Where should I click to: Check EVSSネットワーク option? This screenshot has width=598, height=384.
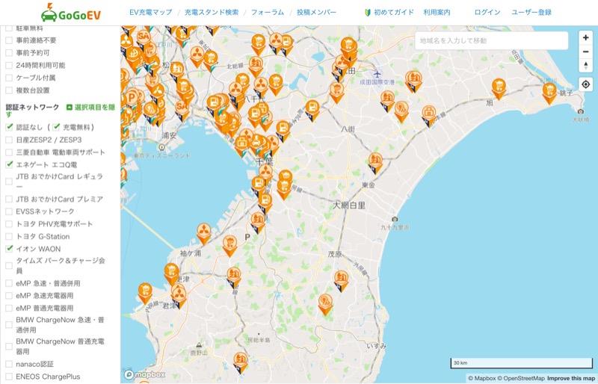coord(9,211)
